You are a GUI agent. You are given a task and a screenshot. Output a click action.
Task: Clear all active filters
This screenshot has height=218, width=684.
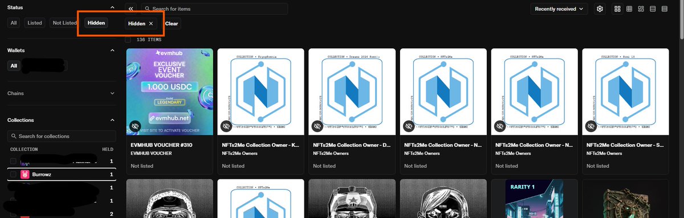(172, 24)
